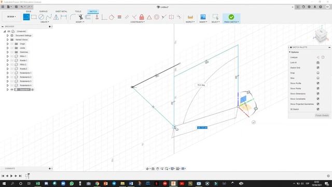The width and height of the screenshot is (332, 187).
Task: Open Chrome from the taskbar
Action: point(97,183)
